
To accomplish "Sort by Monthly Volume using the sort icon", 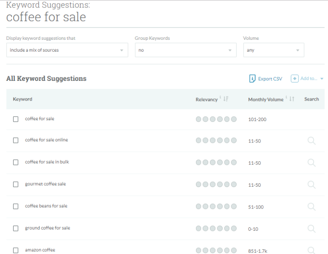I will coord(291,99).
